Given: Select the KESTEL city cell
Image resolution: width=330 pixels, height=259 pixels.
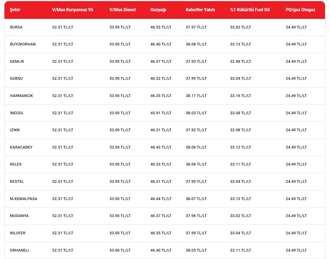Looking at the screenshot, I should [x=17, y=181].
